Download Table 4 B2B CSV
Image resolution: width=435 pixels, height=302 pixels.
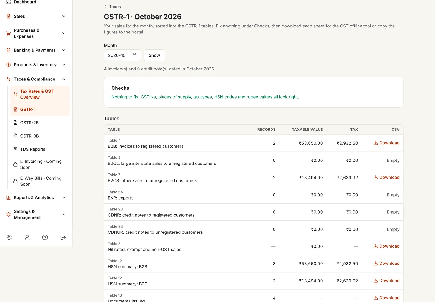click(x=386, y=143)
